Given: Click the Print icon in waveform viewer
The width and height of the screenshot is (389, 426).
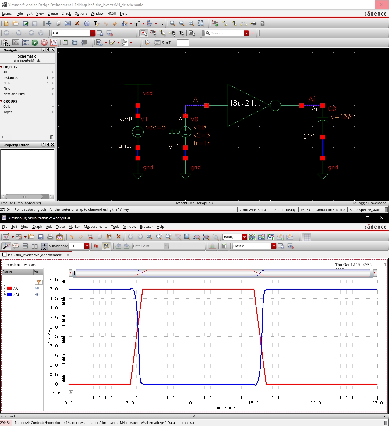Looking at the screenshot, I should coord(50,237).
